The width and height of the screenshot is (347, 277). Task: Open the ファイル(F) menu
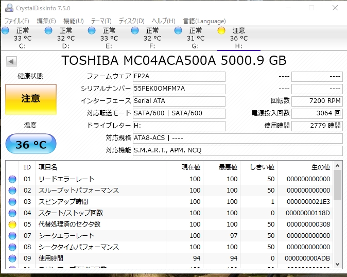17,21
